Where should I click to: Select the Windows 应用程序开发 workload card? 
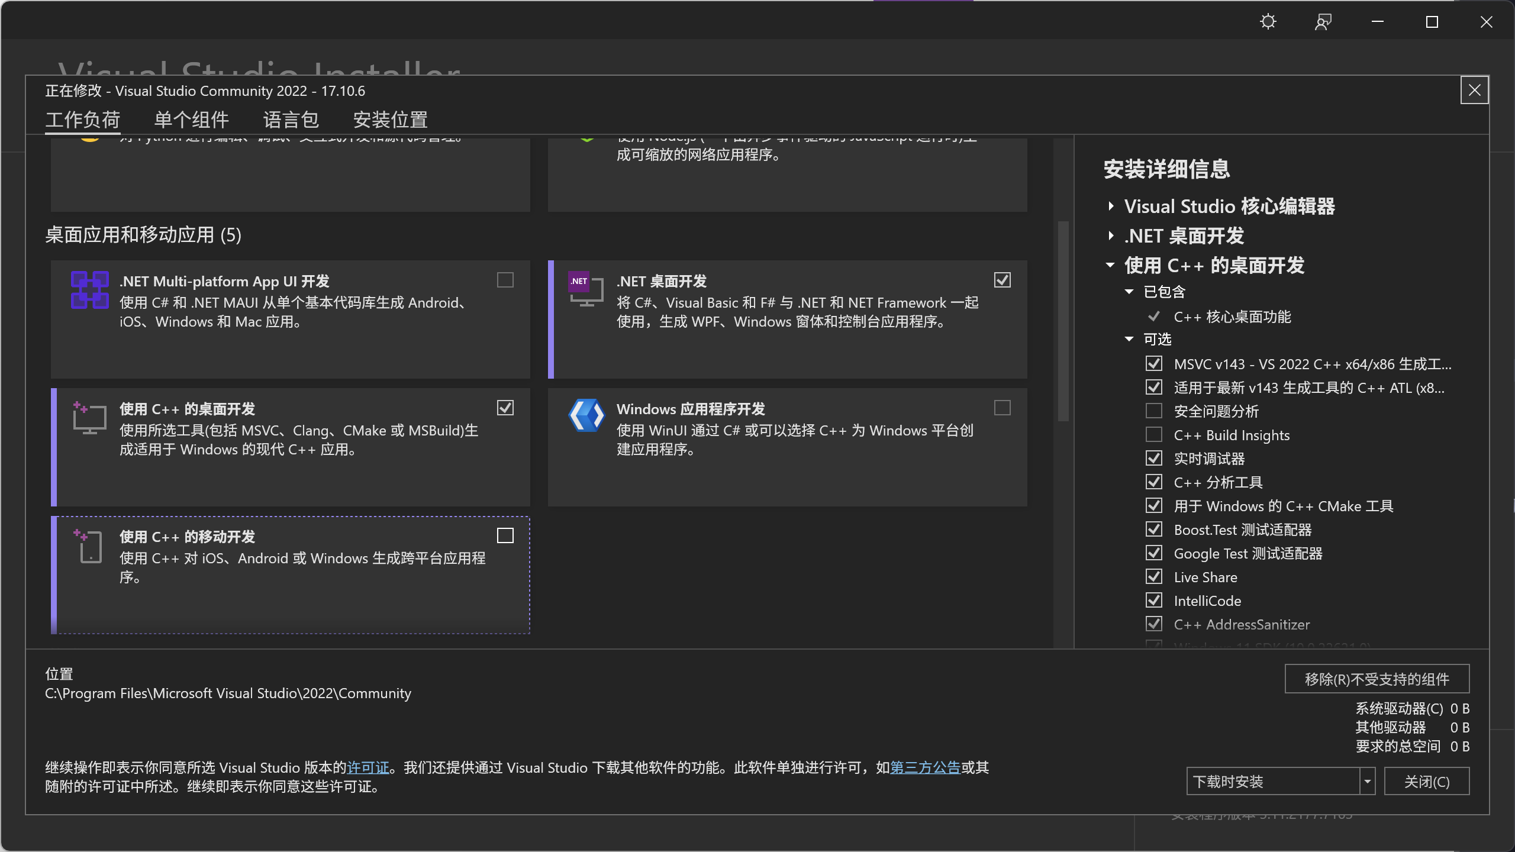788,447
